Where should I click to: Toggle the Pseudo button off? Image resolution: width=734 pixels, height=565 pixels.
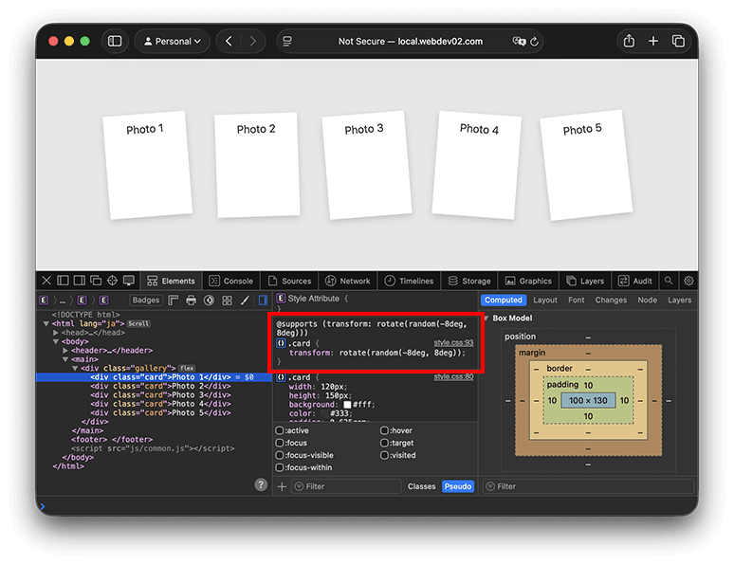[x=458, y=486]
